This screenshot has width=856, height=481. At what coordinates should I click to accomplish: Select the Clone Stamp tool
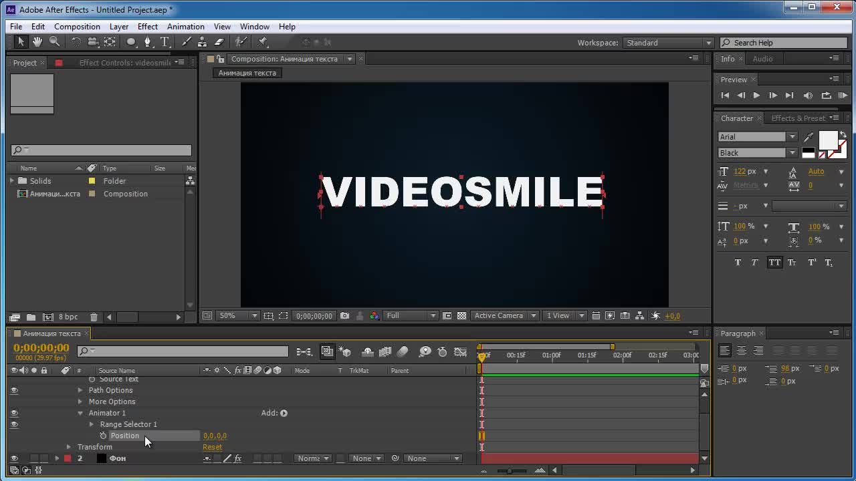coord(202,42)
